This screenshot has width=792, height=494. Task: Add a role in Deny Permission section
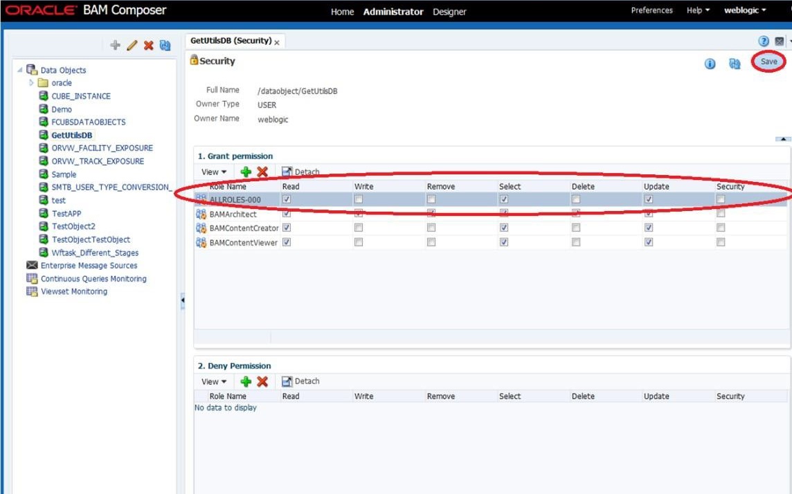click(245, 381)
